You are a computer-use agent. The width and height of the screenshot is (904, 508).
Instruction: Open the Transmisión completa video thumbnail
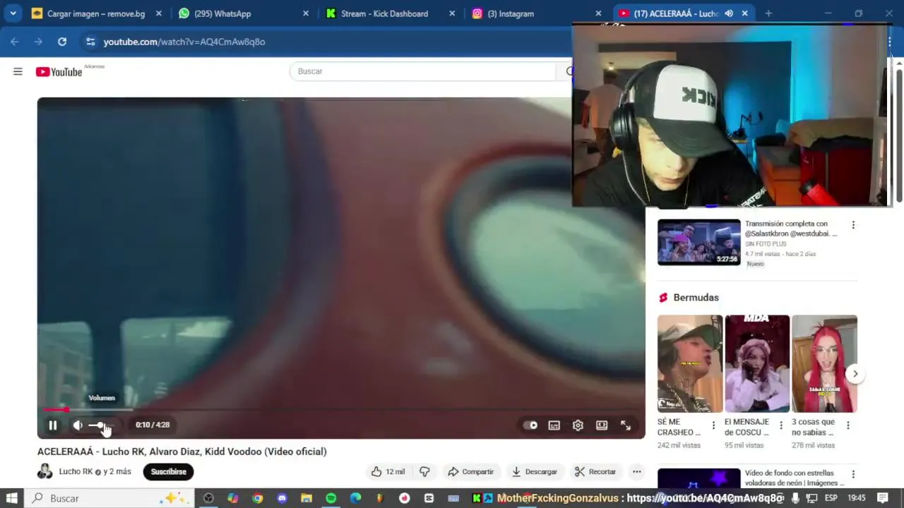coord(699,242)
